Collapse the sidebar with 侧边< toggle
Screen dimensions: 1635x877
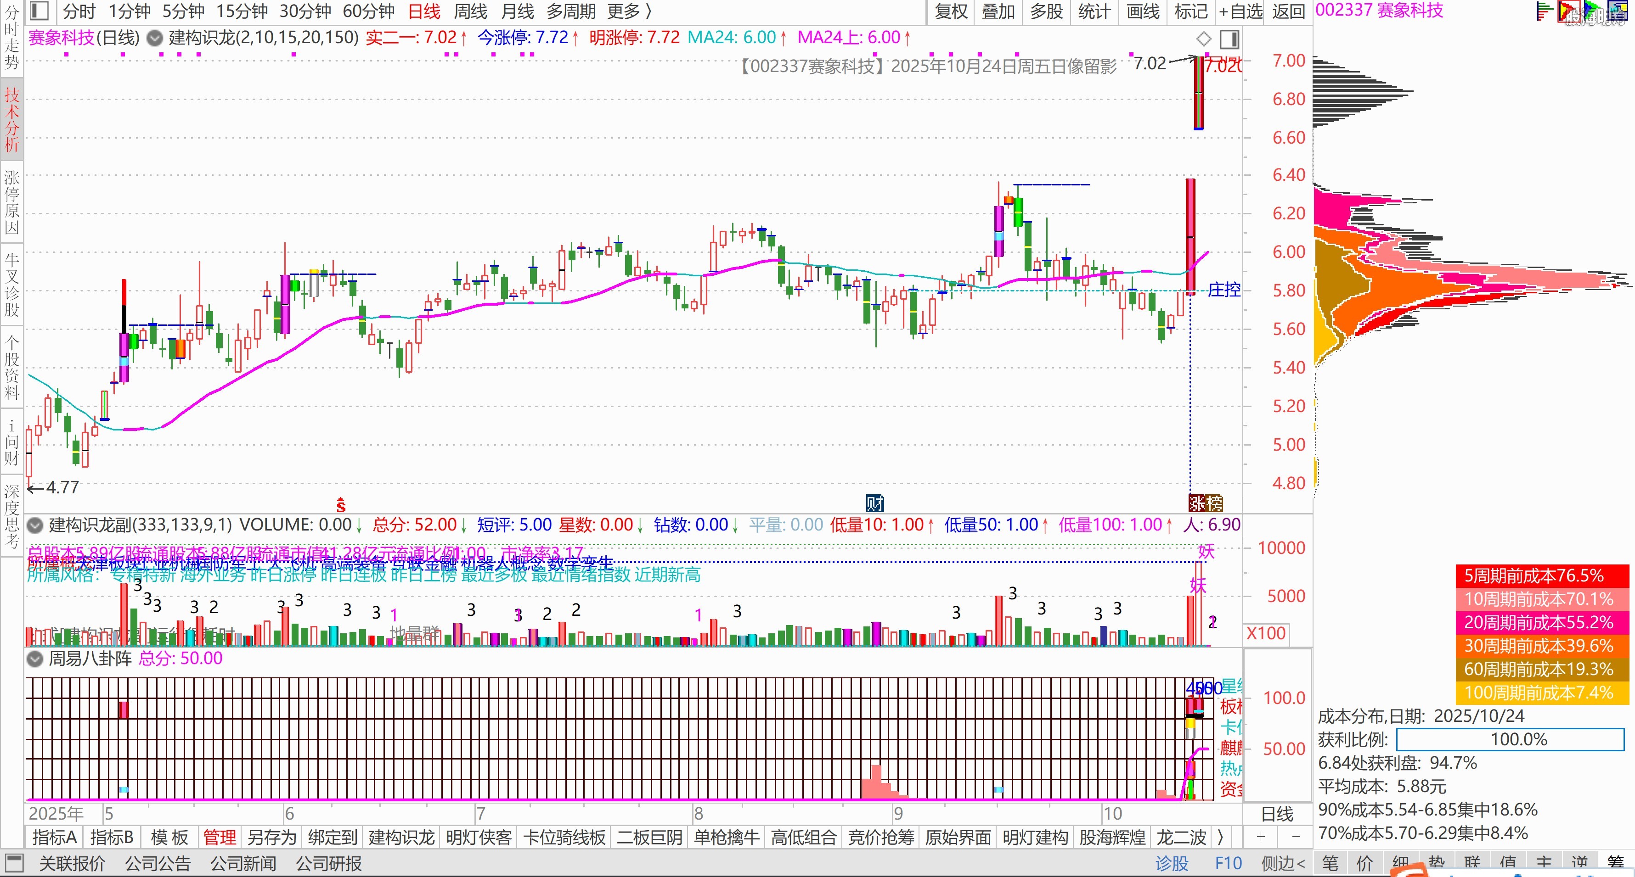[1283, 863]
